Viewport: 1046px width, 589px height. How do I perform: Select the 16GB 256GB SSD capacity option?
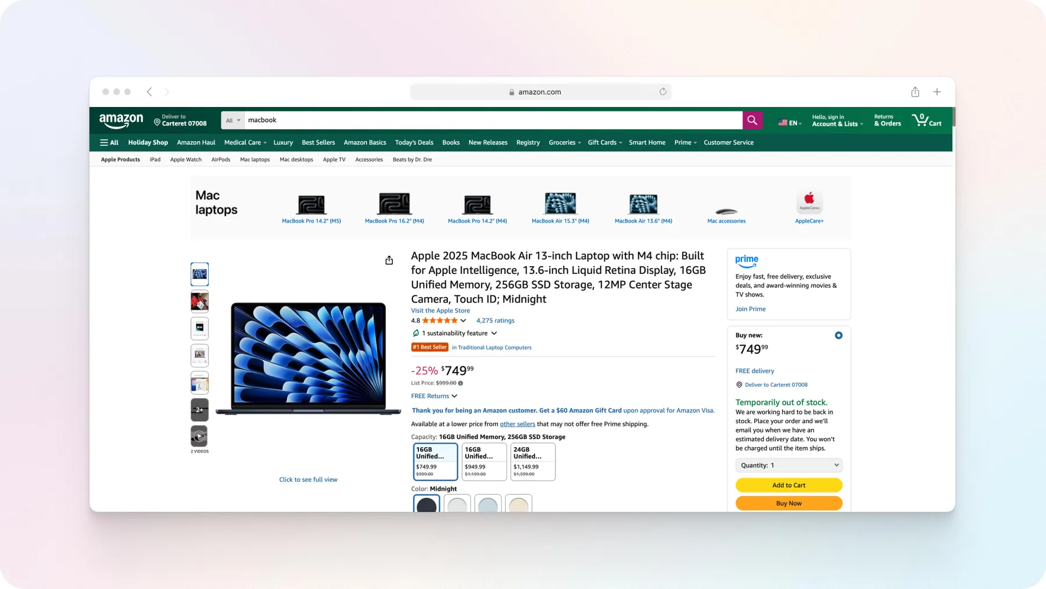[x=435, y=461]
